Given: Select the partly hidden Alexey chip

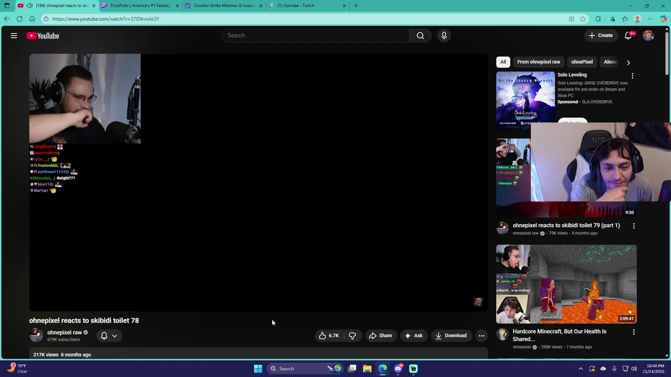Looking at the screenshot, I should 610,62.
